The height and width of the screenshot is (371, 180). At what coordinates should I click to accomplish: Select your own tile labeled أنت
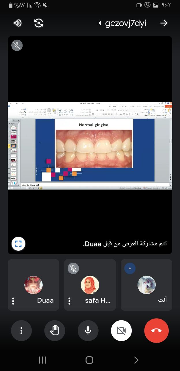pyautogui.click(x=146, y=285)
